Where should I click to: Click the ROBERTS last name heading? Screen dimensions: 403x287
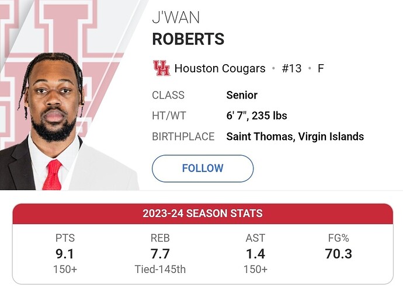188,39
